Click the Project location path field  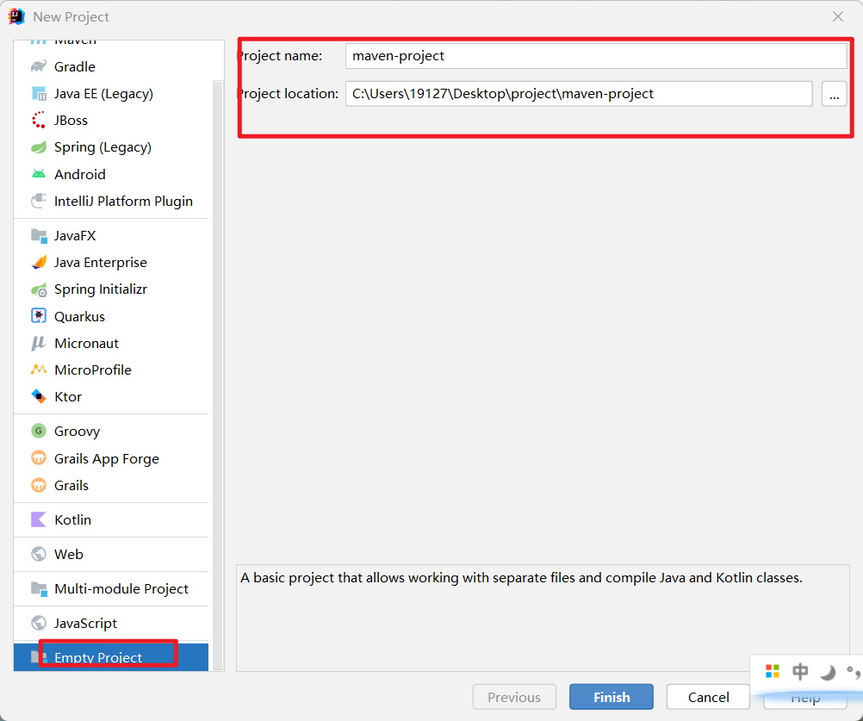coord(579,94)
